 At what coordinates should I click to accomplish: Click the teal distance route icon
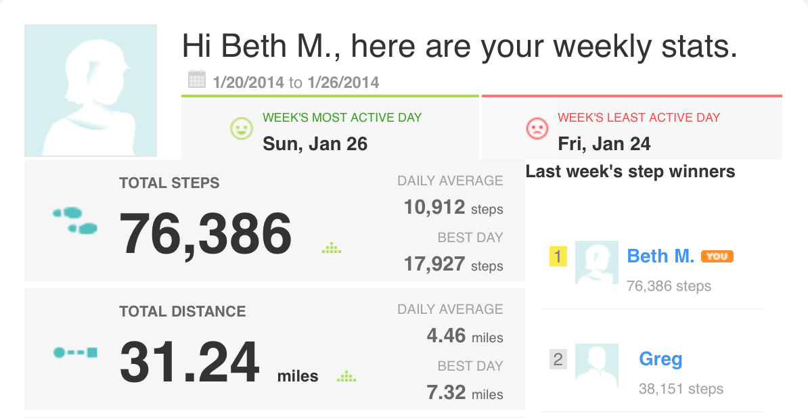click(75, 352)
